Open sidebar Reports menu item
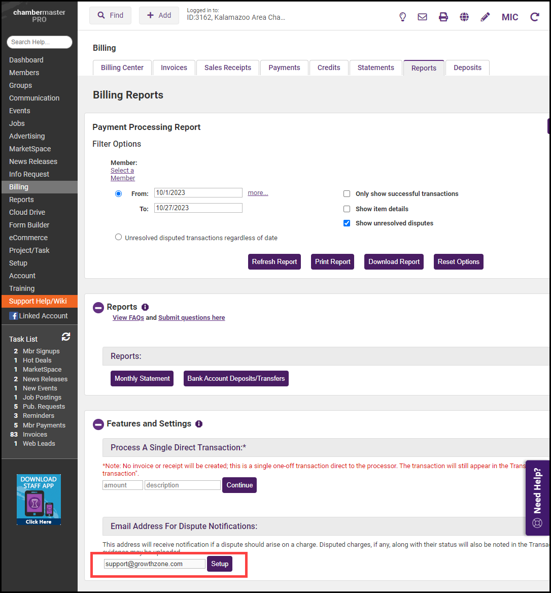 pos(21,200)
